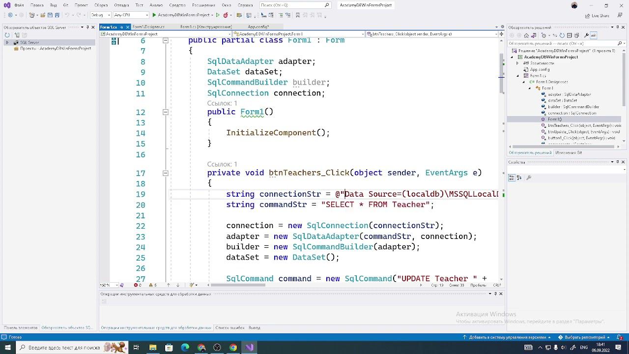Click the Visual Studio logo icon
Viewport: 629px width, 354px height.
(x=6, y=5)
